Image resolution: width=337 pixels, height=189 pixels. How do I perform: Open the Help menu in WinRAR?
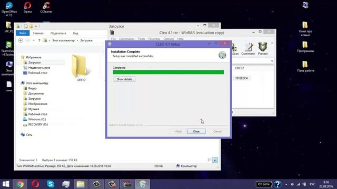tap(180, 39)
